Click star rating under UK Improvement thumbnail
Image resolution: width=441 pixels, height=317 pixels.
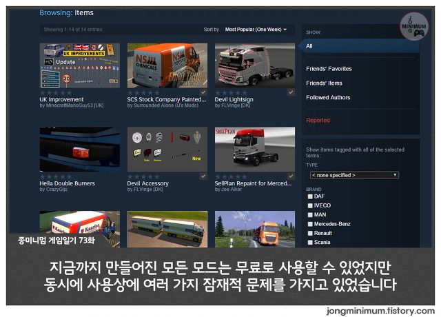point(56,92)
